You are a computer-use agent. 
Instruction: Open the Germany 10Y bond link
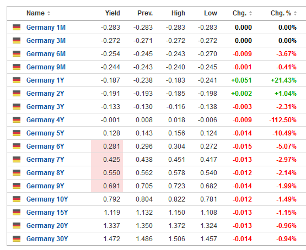(x=47, y=199)
